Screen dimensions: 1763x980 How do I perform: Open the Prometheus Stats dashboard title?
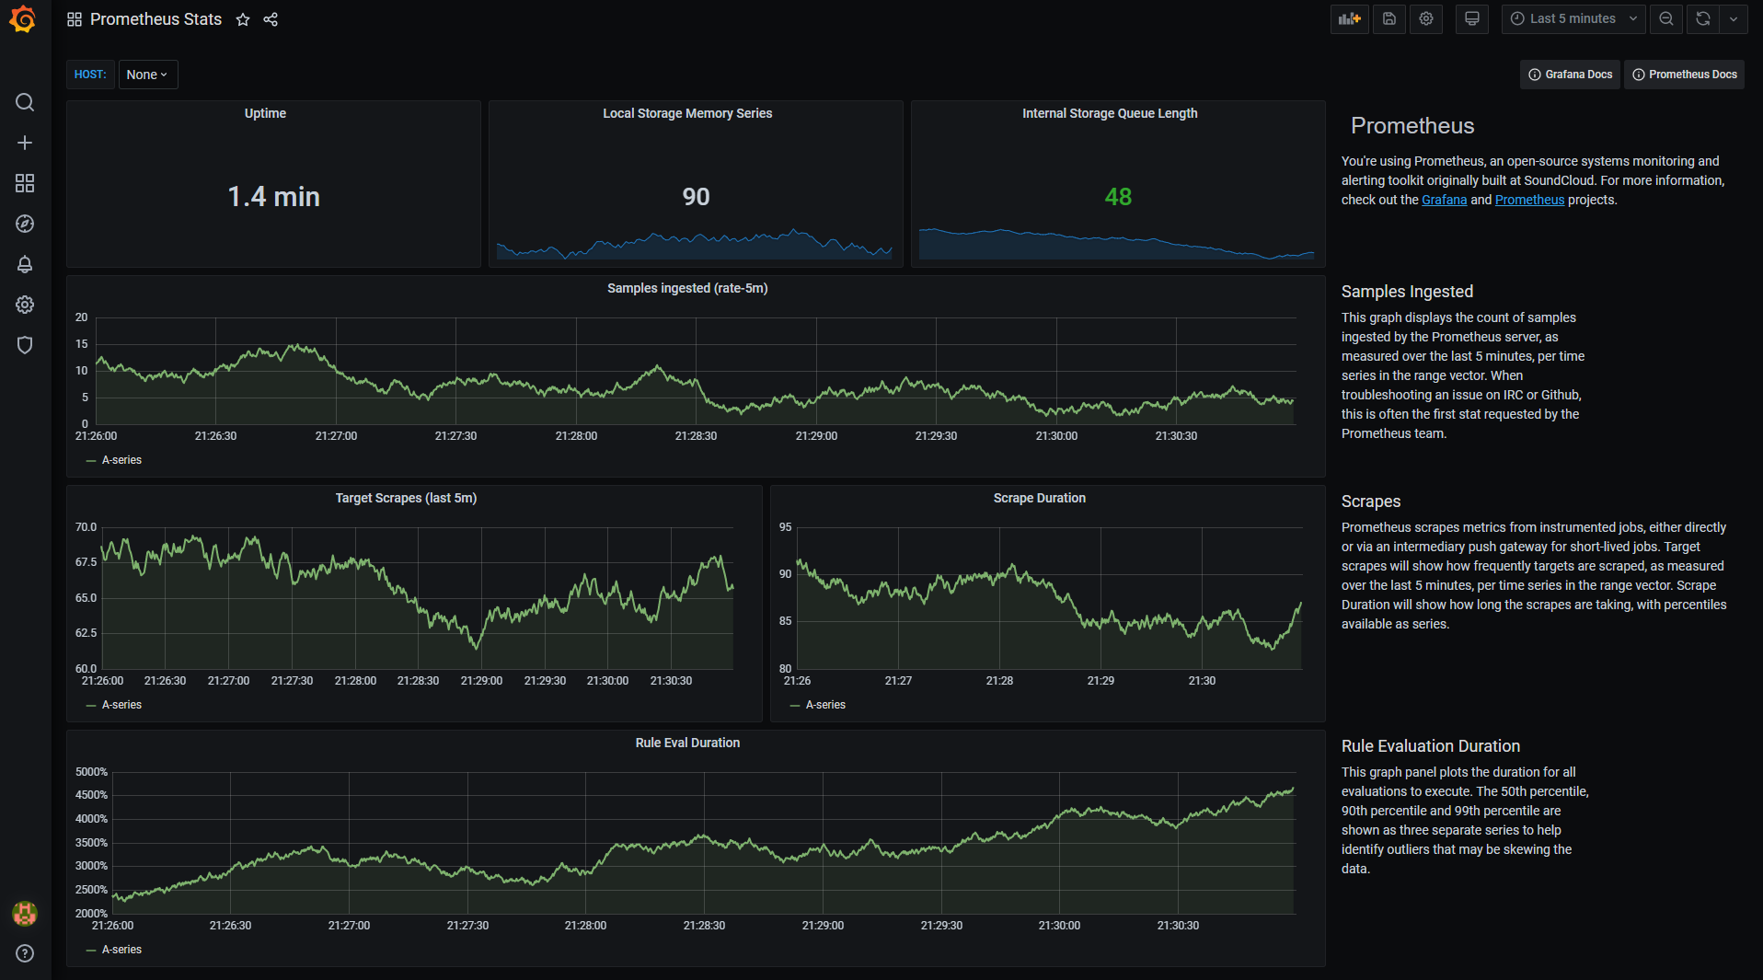pyautogui.click(x=156, y=19)
